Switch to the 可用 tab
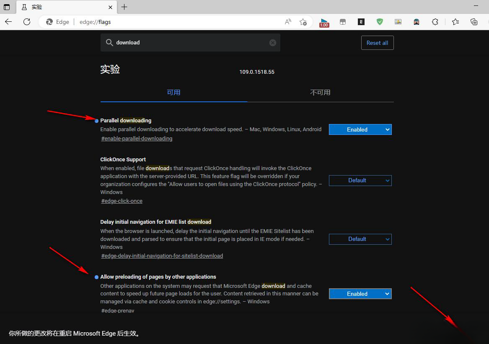Viewport: 489px width, 344px height. click(173, 92)
